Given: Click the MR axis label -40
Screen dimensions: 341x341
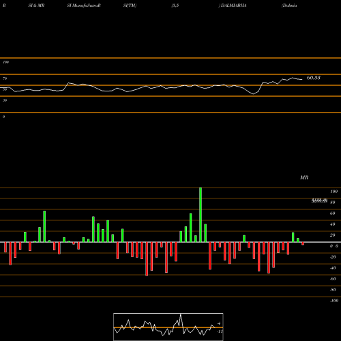Looking at the screenshot, I should point(333,268).
